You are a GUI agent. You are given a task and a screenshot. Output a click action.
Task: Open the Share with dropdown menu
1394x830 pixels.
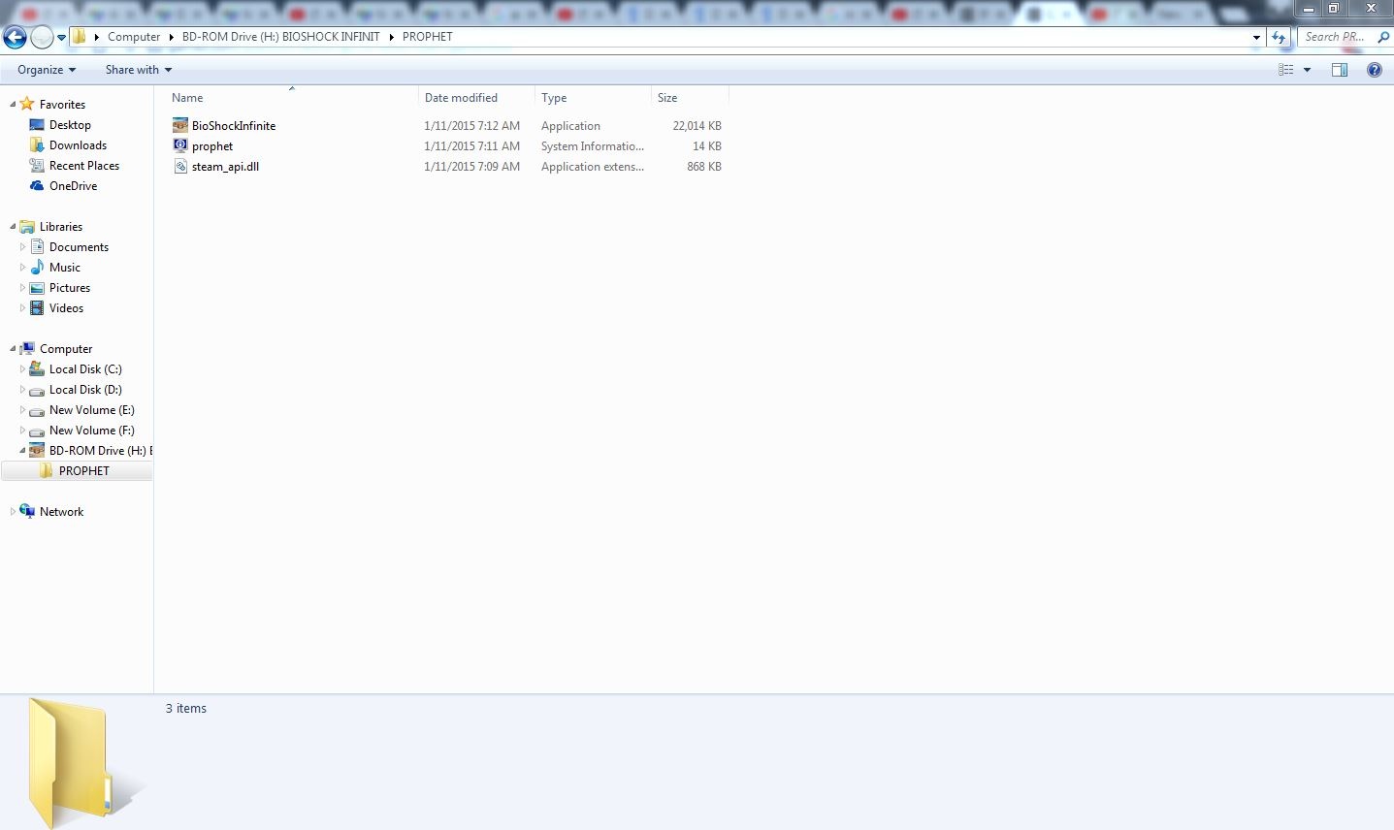[x=138, y=70]
